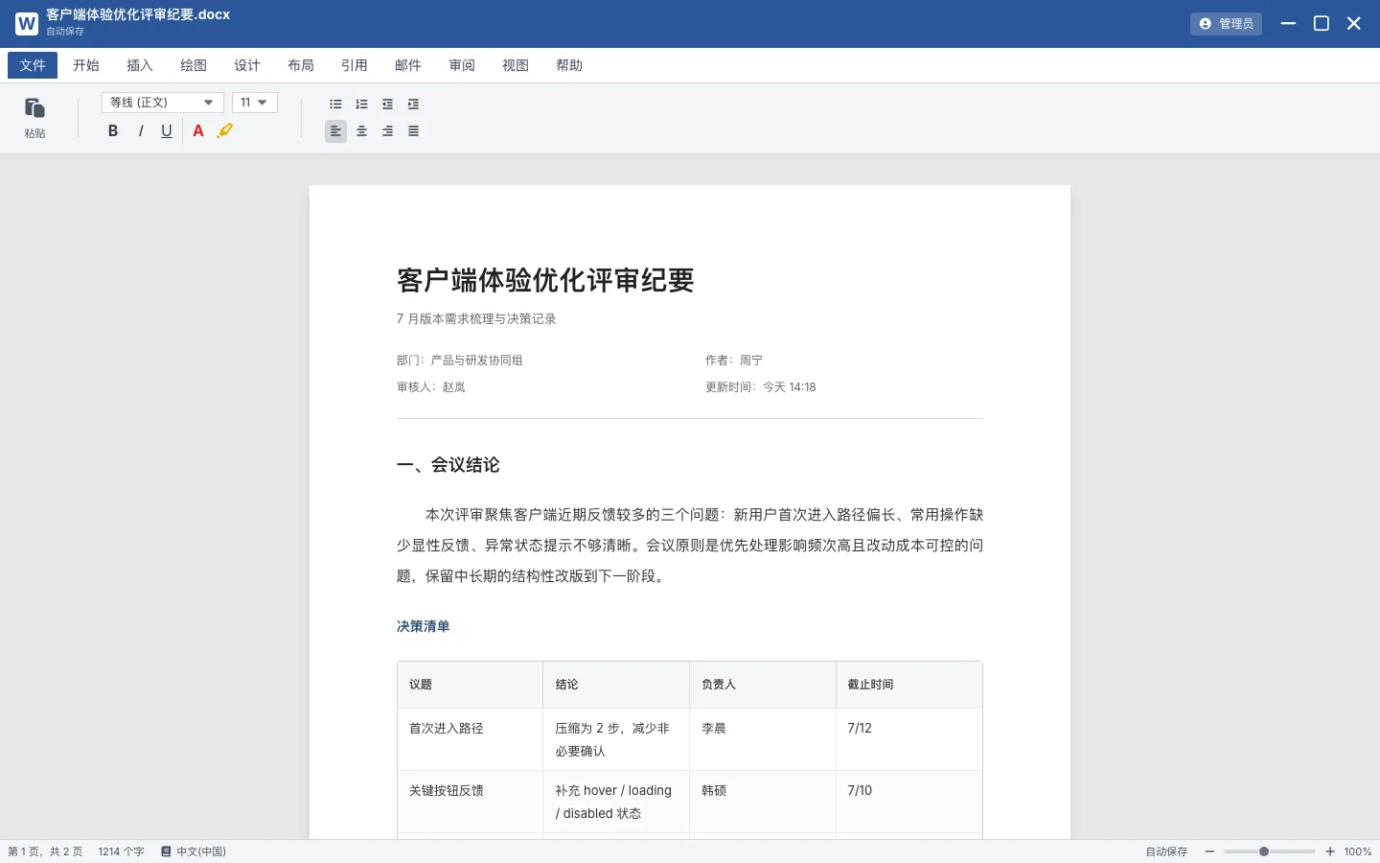This screenshot has height=863, width=1380.
Task: Switch to the 绘图 tab
Action: coord(194,65)
